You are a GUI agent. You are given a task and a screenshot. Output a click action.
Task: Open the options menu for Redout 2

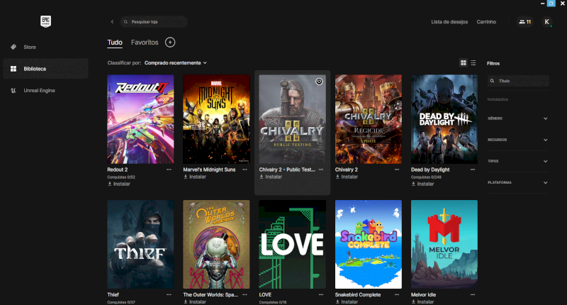point(169,170)
